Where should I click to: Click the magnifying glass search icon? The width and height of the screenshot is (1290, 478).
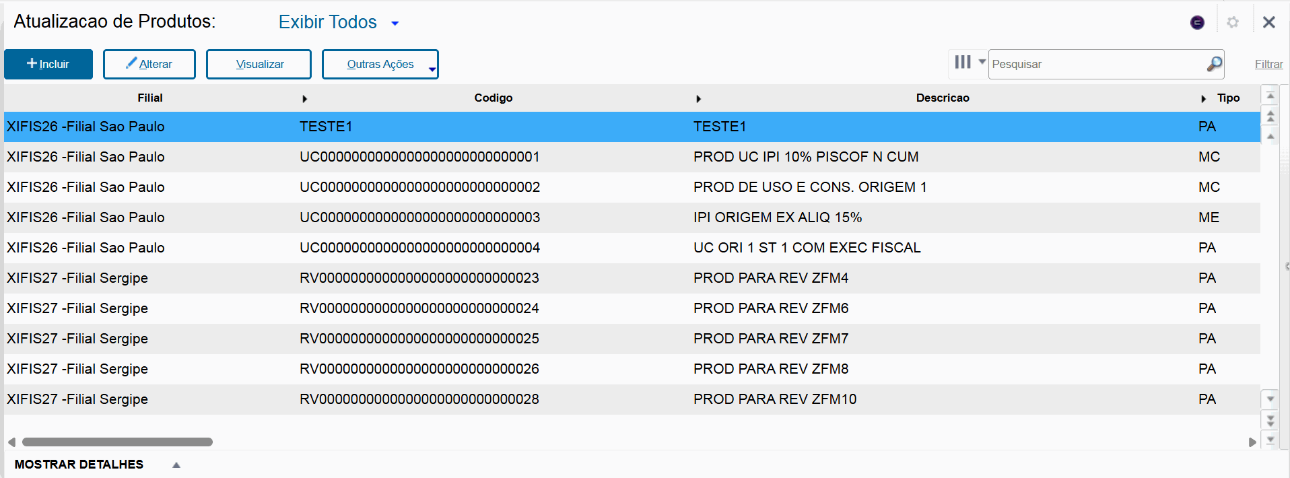pyautogui.click(x=1214, y=64)
